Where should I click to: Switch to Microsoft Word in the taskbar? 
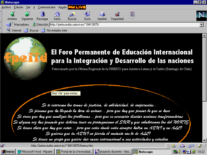(36, 152)
